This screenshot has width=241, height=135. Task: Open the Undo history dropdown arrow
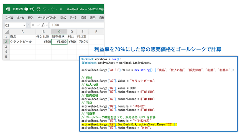point(48,9)
